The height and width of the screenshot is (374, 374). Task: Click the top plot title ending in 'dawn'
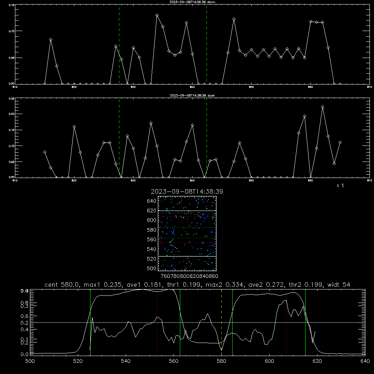point(192,2)
